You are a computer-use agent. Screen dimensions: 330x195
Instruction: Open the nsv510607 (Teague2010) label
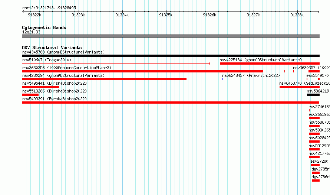[47, 60]
